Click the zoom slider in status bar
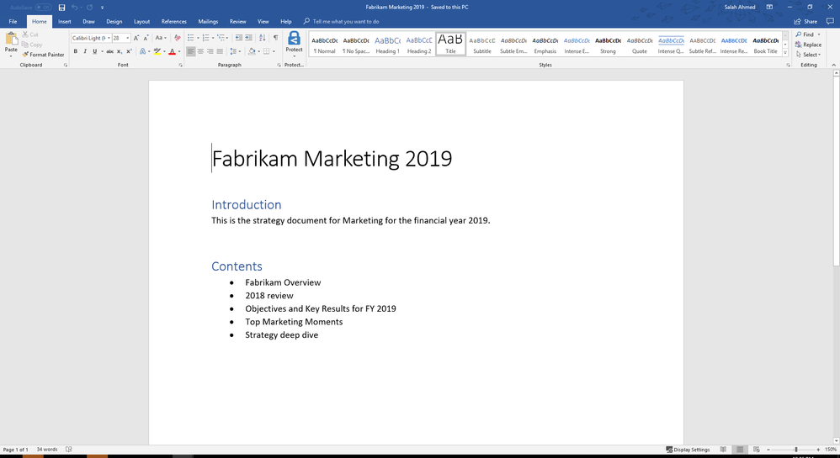The width and height of the screenshot is (840, 458). (x=796, y=450)
